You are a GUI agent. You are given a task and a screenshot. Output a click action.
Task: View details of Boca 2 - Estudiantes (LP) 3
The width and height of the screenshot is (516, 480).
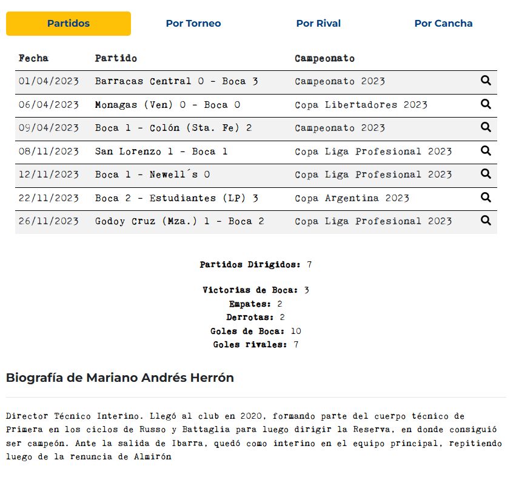coord(486,198)
